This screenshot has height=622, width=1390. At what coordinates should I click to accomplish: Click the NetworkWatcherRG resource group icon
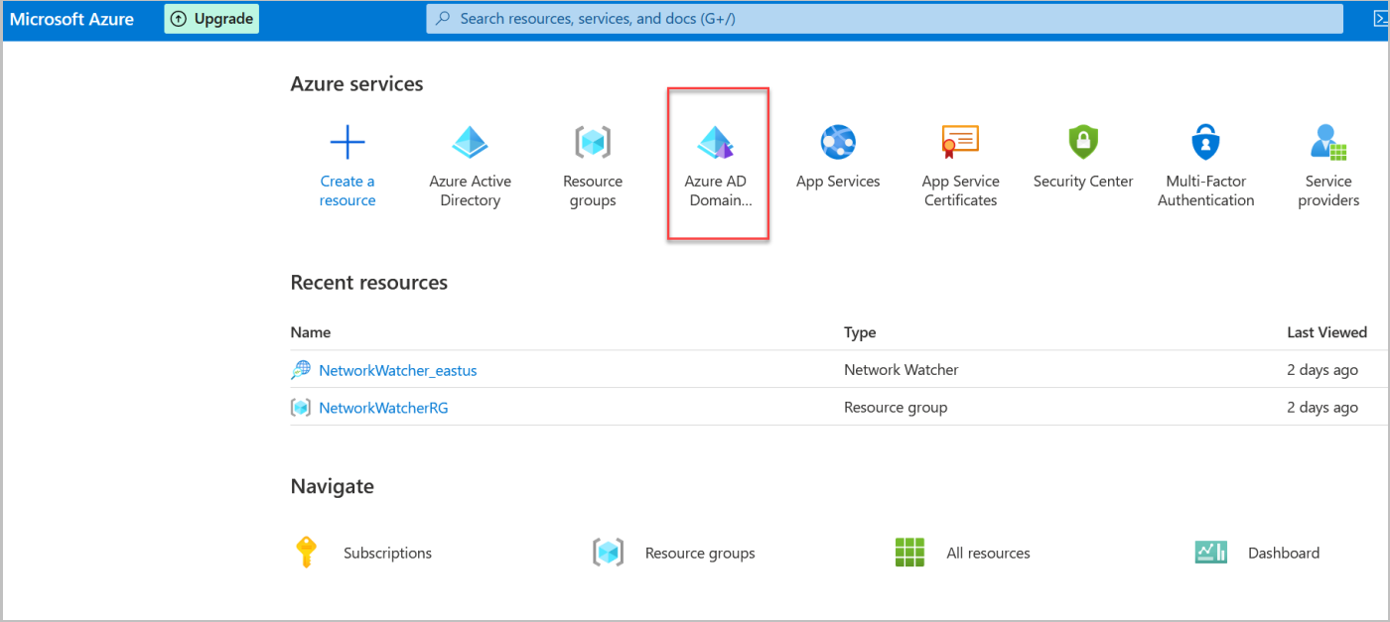[300, 407]
